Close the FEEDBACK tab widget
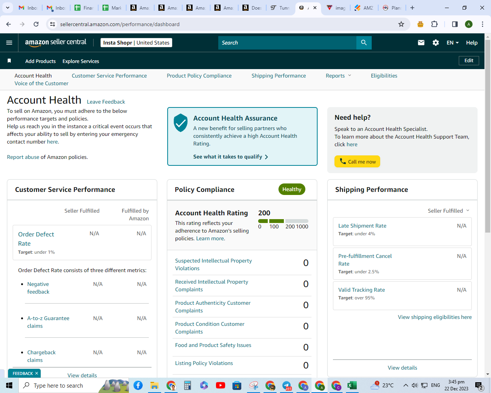Image resolution: width=491 pixels, height=393 pixels. [x=36, y=373]
